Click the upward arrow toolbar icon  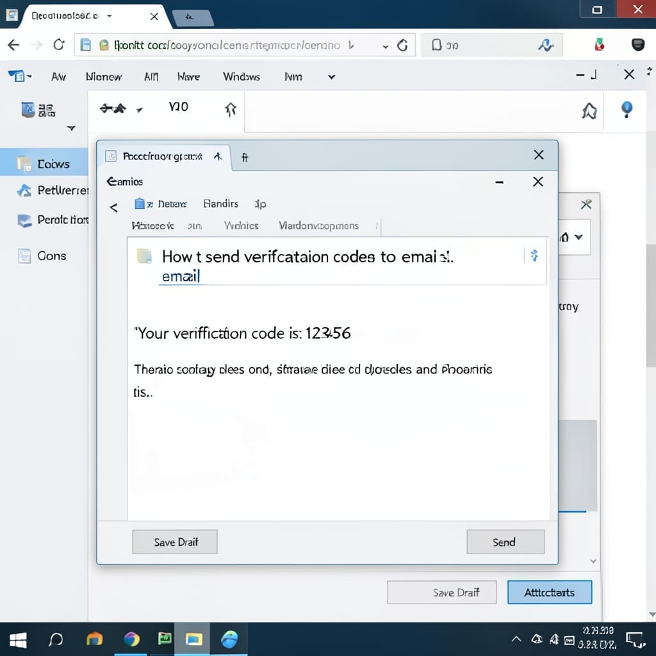(231, 110)
